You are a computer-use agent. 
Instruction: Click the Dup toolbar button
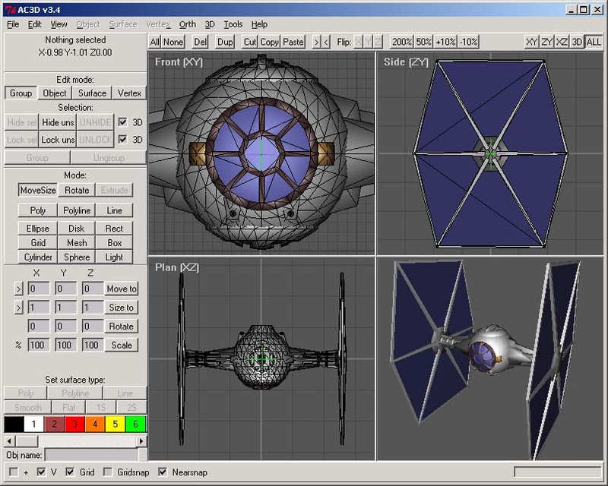(x=225, y=42)
